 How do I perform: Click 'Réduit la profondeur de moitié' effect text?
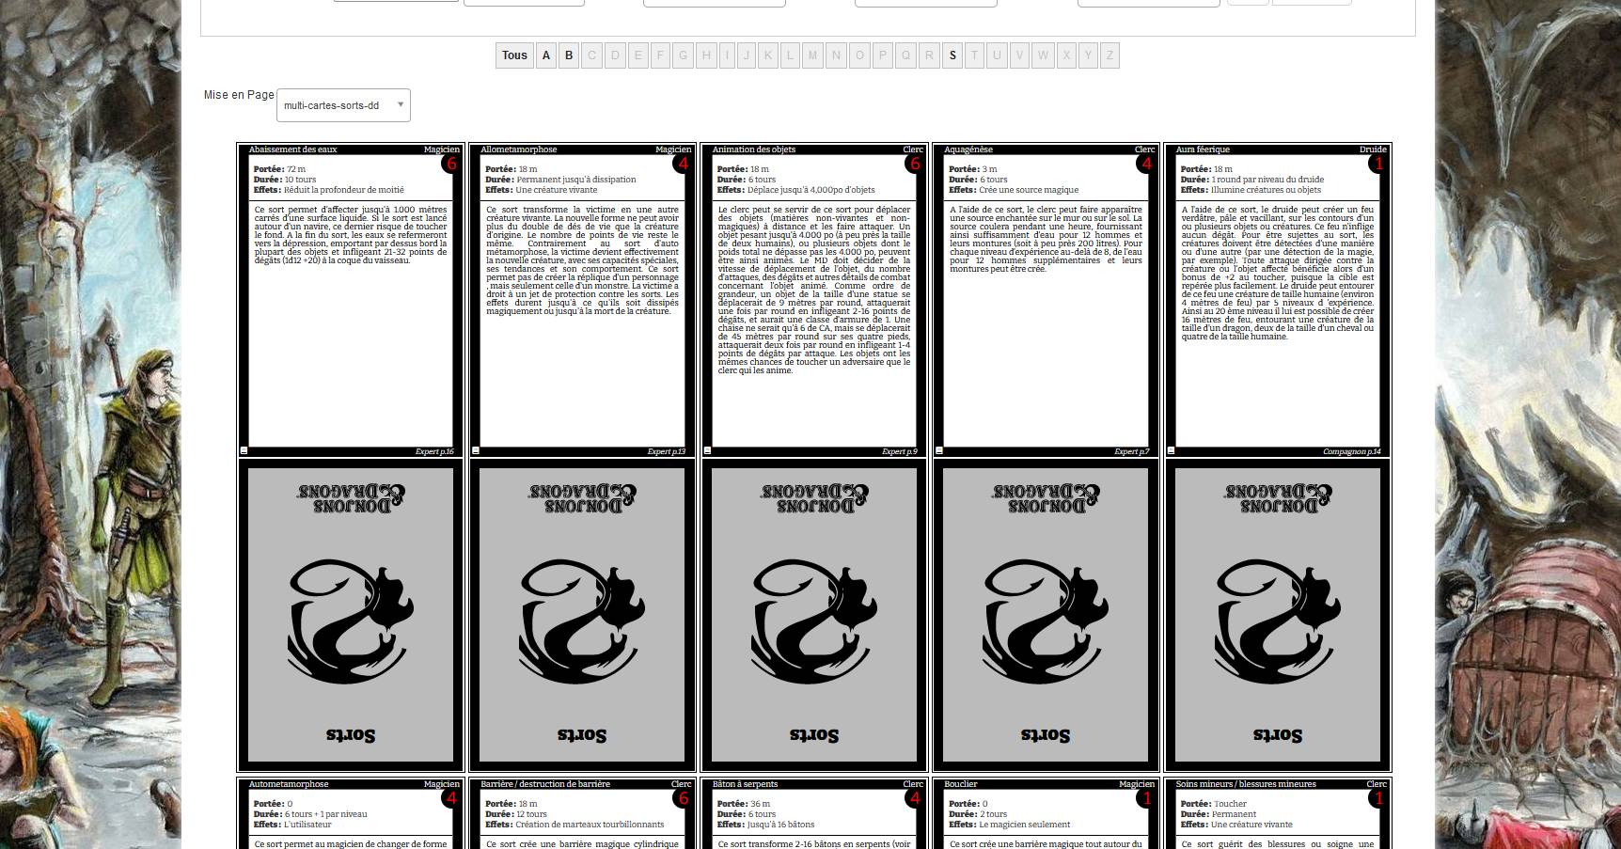[344, 190]
